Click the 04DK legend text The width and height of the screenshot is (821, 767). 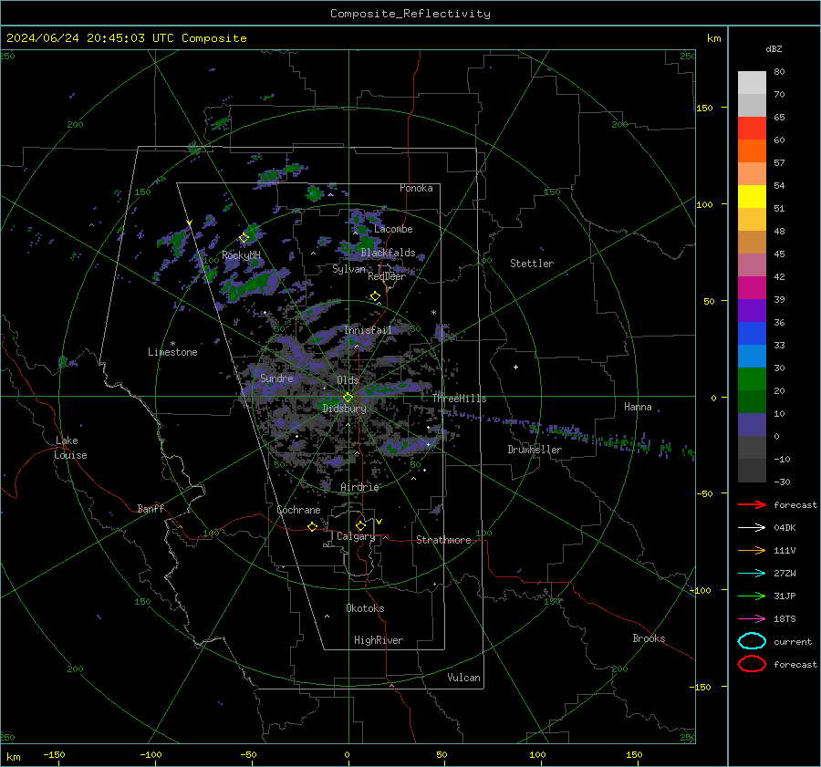[x=785, y=528]
